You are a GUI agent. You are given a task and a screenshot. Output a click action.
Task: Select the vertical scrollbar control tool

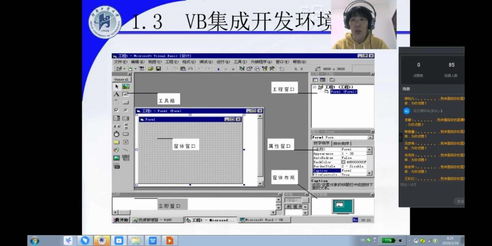[126, 126]
